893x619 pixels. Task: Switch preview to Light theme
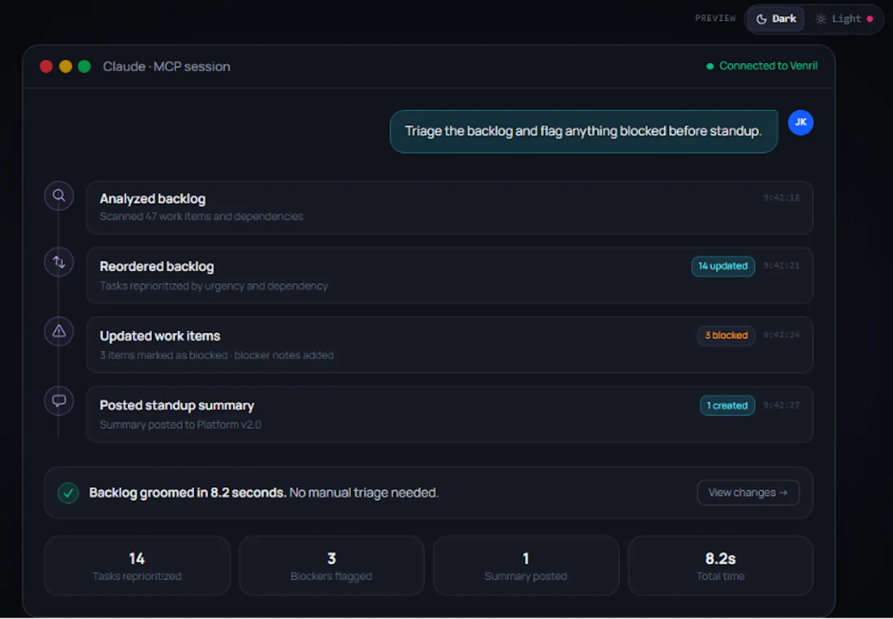tap(844, 19)
